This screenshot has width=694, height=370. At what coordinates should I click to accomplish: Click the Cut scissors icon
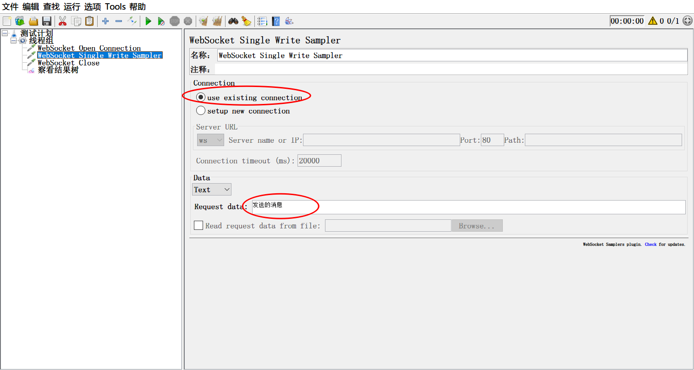click(x=63, y=21)
